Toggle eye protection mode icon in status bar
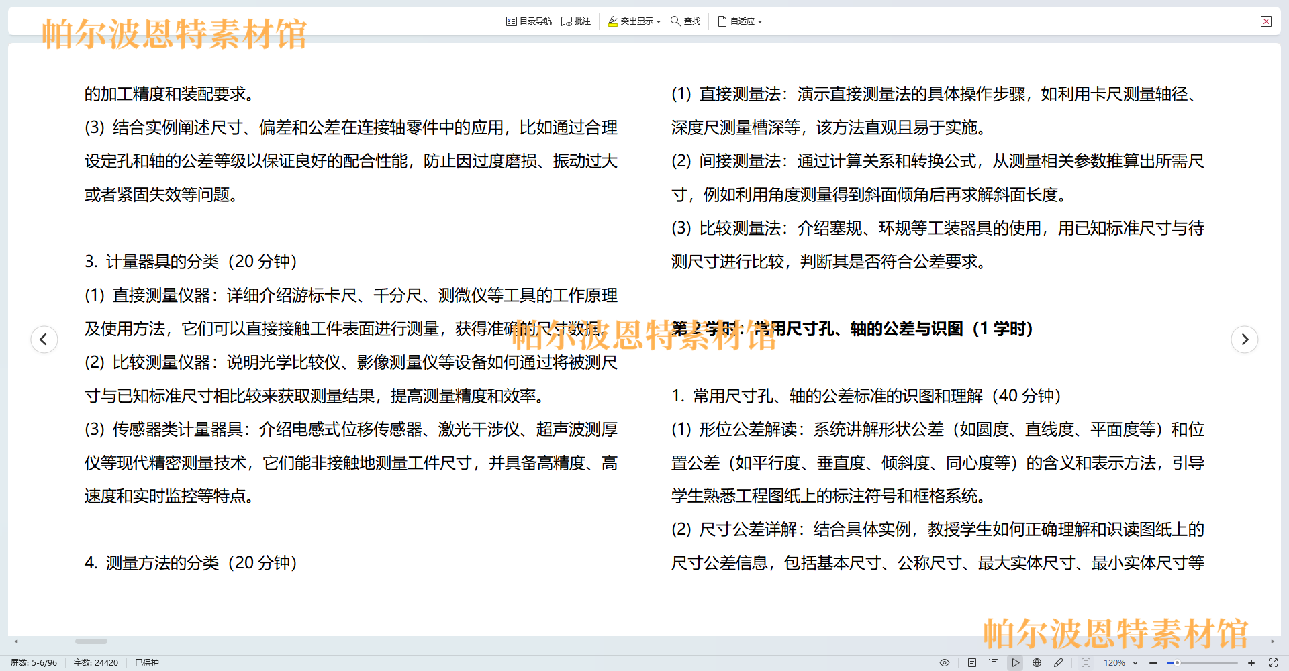This screenshot has height=671, width=1289. pos(945,662)
